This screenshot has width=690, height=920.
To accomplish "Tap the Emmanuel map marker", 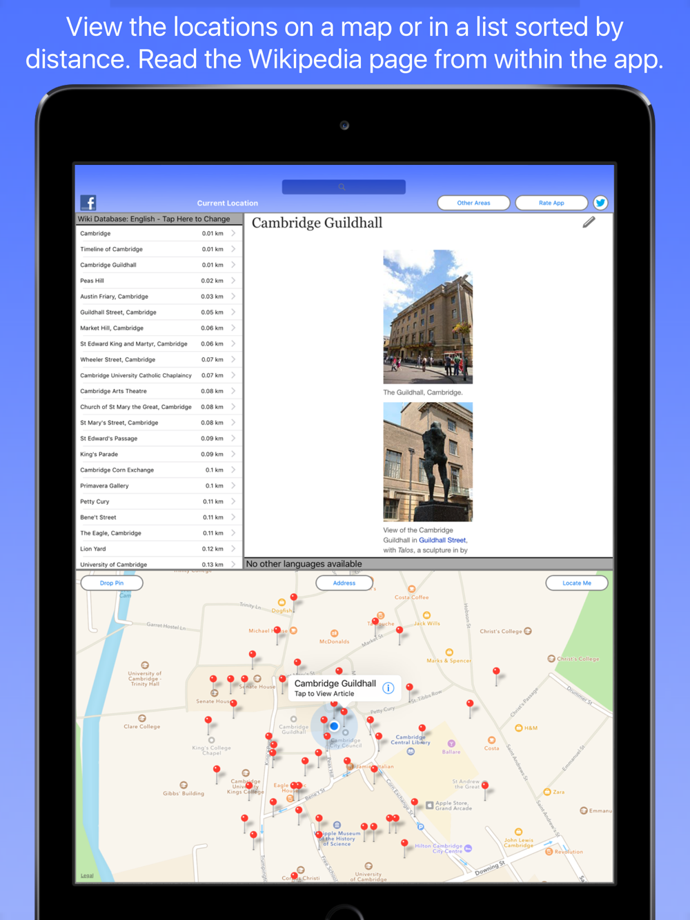I will (584, 810).
